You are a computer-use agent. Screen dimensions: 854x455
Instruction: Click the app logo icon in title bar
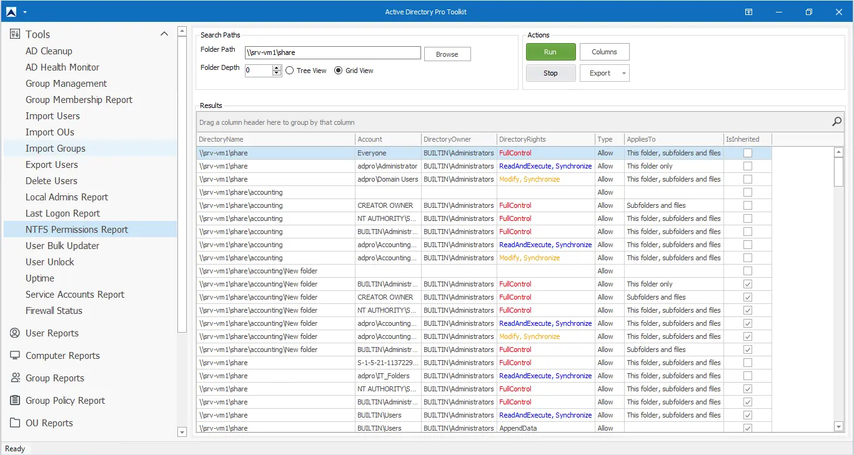pyautogui.click(x=11, y=12)
